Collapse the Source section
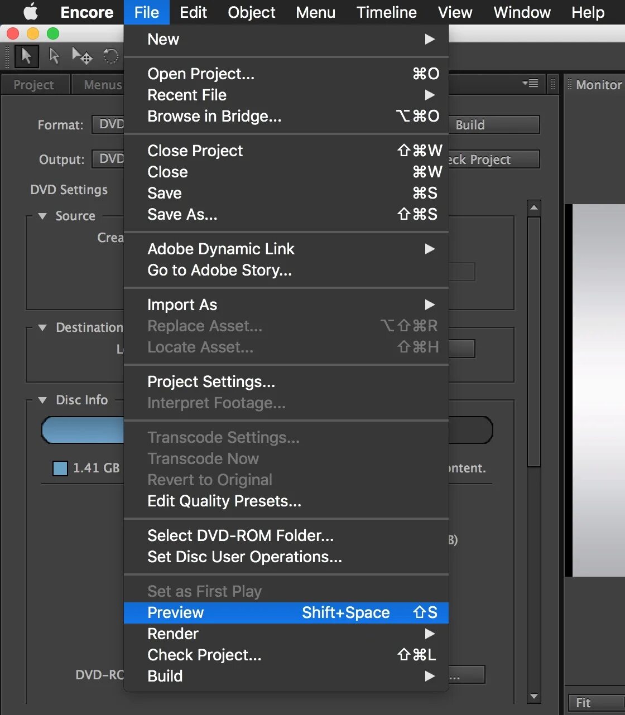 coord(42,216)
